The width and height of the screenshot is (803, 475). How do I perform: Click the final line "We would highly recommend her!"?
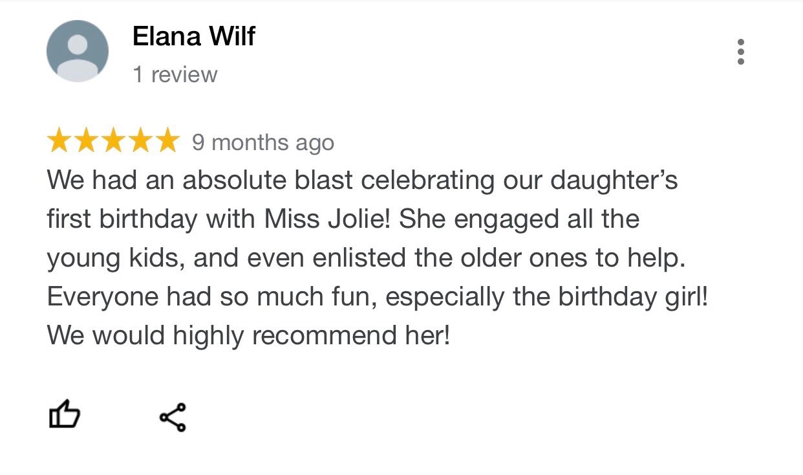pyautogui.click(x=248, y=335)
